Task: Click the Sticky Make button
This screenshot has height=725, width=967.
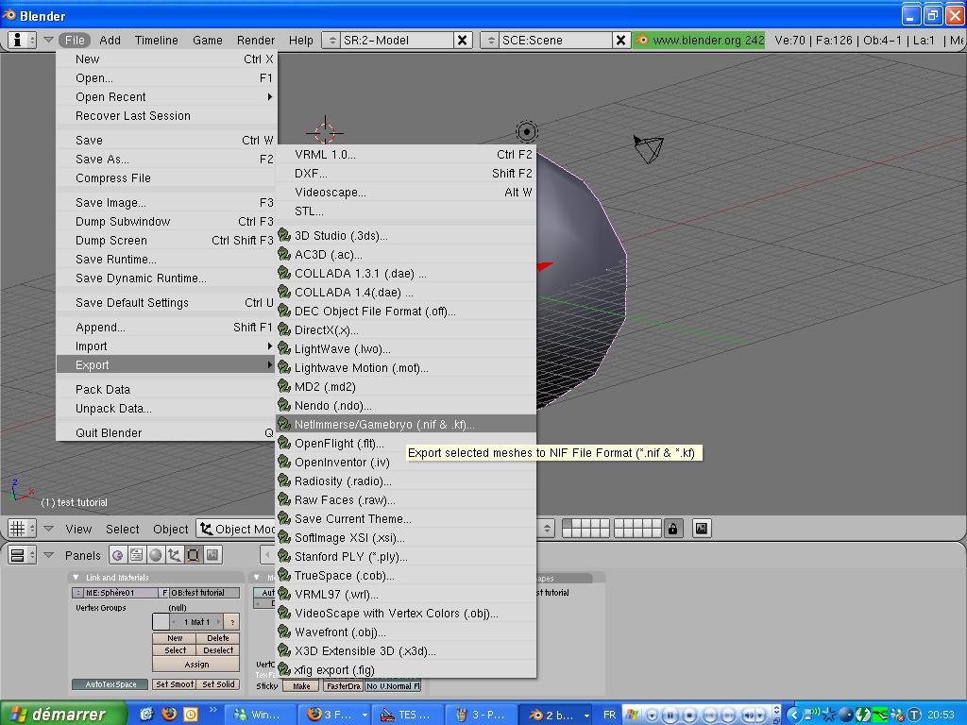Action: (301, 686)
